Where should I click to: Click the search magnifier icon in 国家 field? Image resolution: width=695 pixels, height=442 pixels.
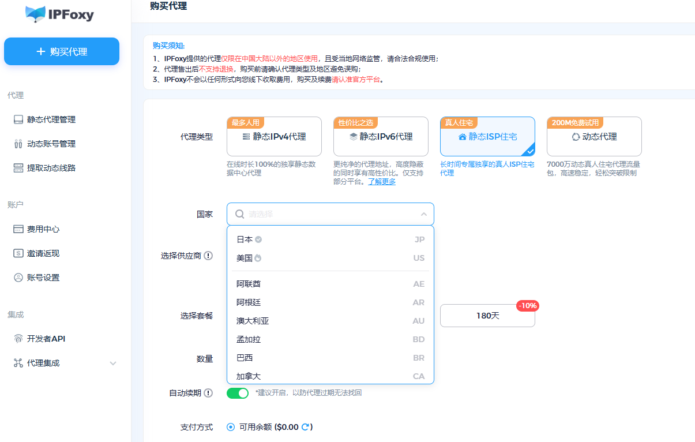coord(239,214)
